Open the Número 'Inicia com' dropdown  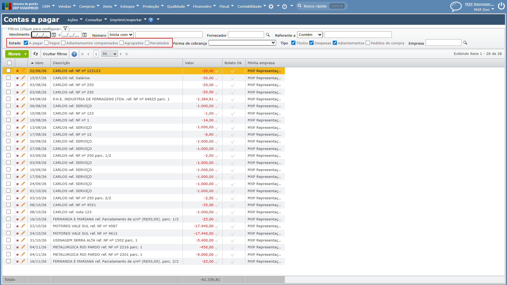point(121,35)
